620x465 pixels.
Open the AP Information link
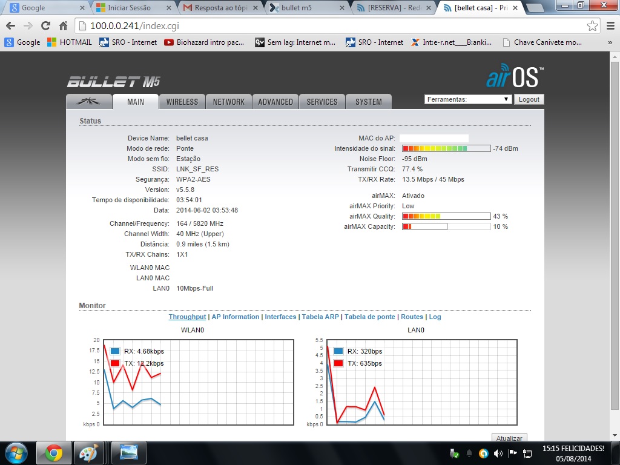pyautogui.click(x=236, y=317)
